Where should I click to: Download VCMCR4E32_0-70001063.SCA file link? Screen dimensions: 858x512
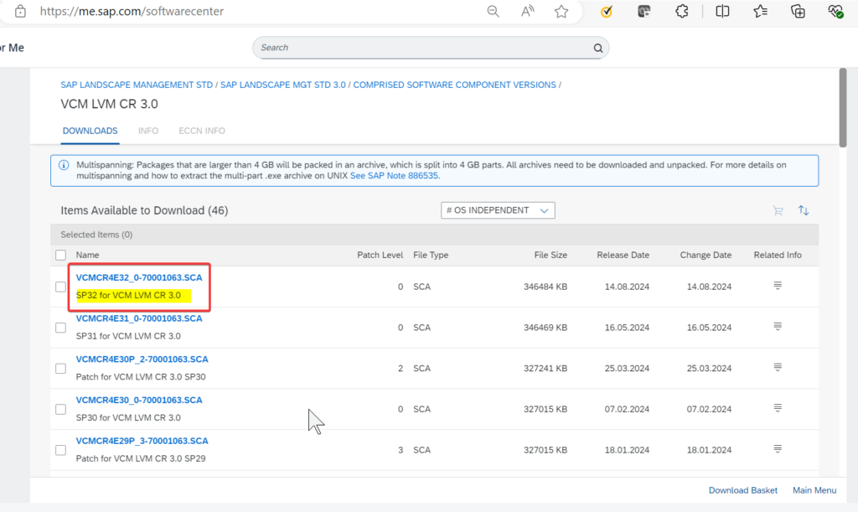[139, 277]
